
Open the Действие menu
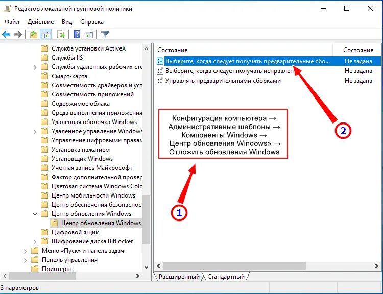[40, 22]
